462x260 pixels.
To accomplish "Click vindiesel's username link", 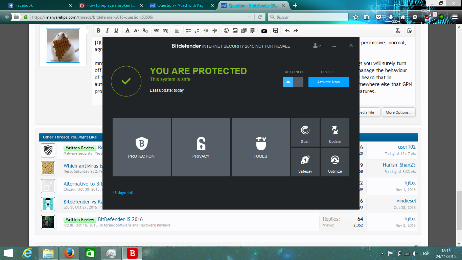I will pos(406,201).
